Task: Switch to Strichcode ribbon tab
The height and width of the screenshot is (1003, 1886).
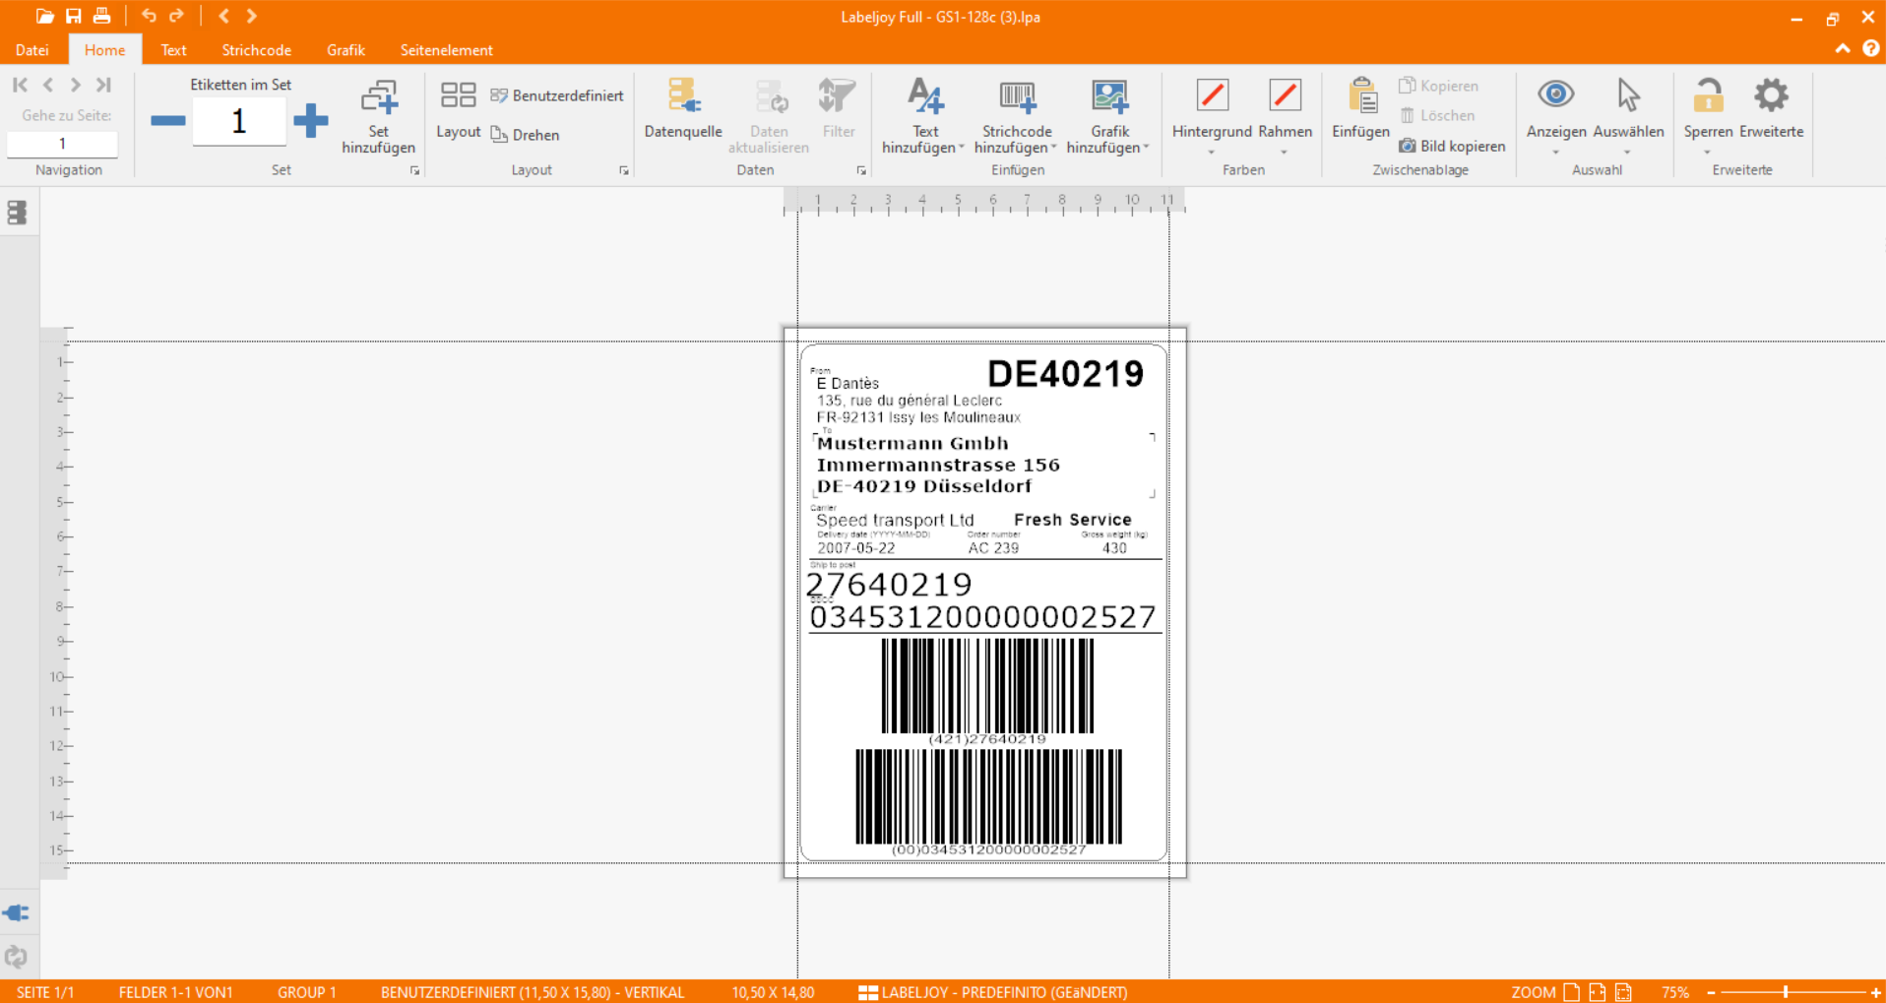Action: [x=256, y=50]
